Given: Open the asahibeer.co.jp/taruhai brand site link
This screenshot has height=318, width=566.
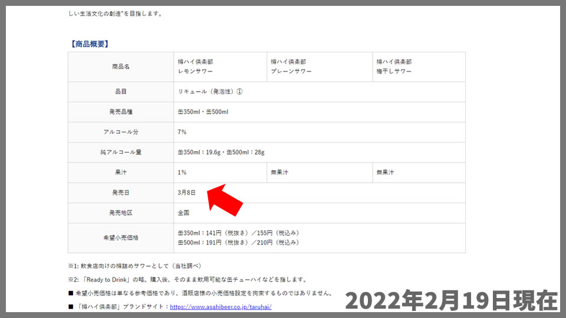Looking at the screenshot, I should [221, 307].
